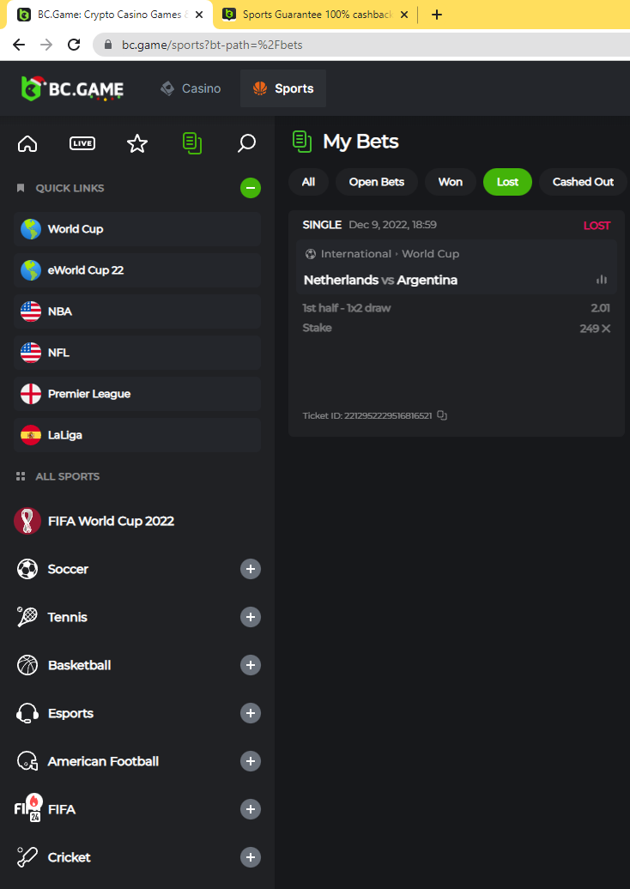Image resolution: width=630 pixels, height=889 pixels.
Task: Click the LIVE events icon
Action: click(82, 143)
